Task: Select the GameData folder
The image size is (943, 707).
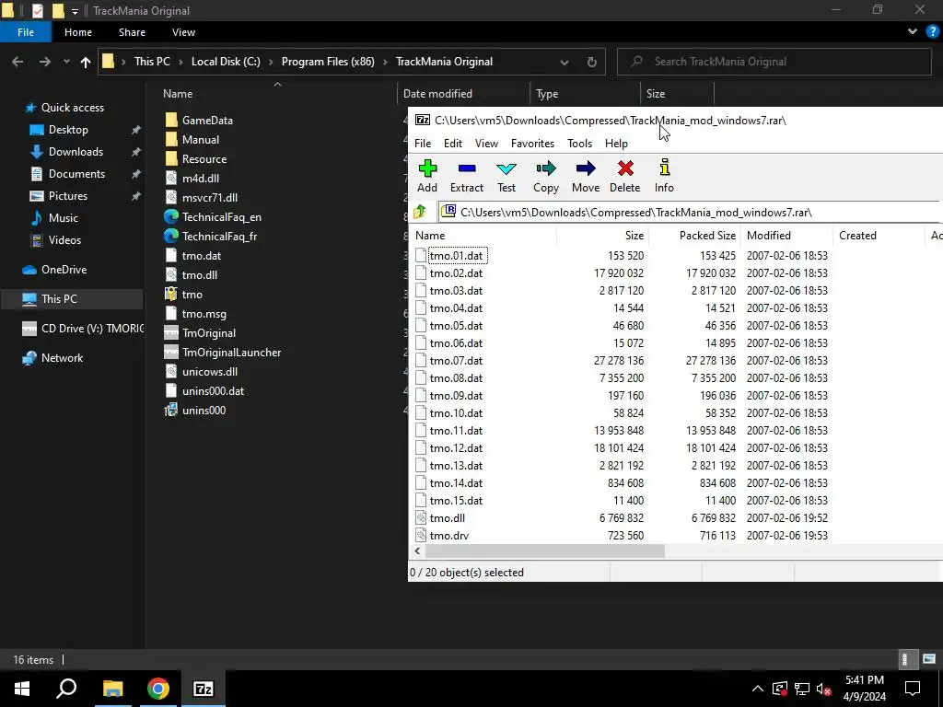Action: (x=207, y=121)
